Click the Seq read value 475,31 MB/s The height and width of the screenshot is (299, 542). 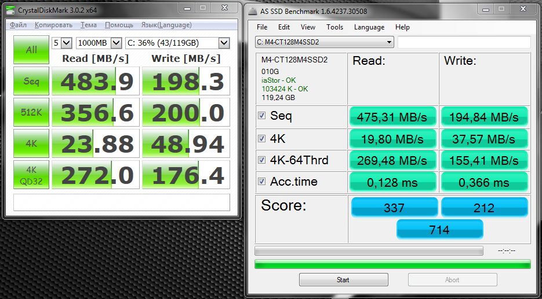click(x=392, y=117)
